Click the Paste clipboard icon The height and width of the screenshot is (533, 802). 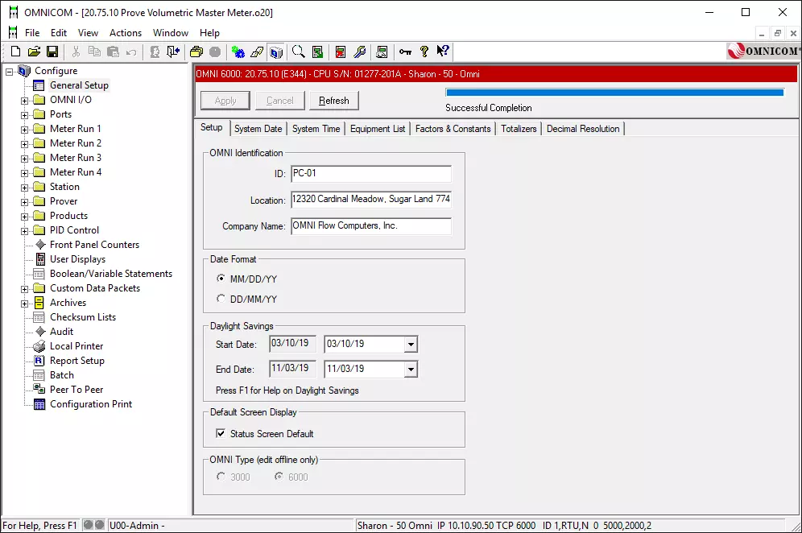tap(113, 52)
